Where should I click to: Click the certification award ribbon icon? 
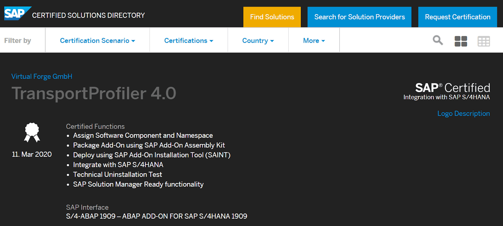pyautogui.click(x=32, y=132)
